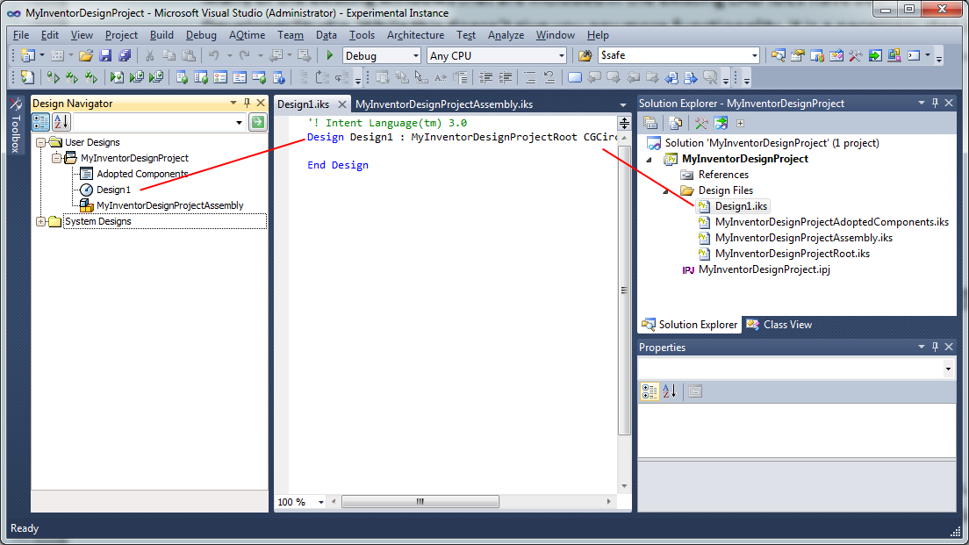Open the AQtime menu
Image resolution: width=969 pixels, height=545 pixels.
tap(247, 35)
